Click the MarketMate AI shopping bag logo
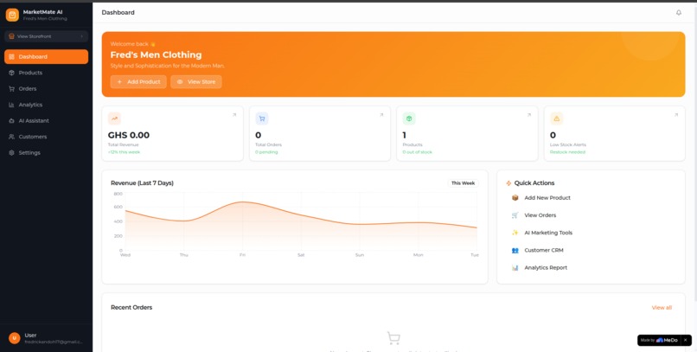This screenshot has width=697, height=352. click(12, 15)
